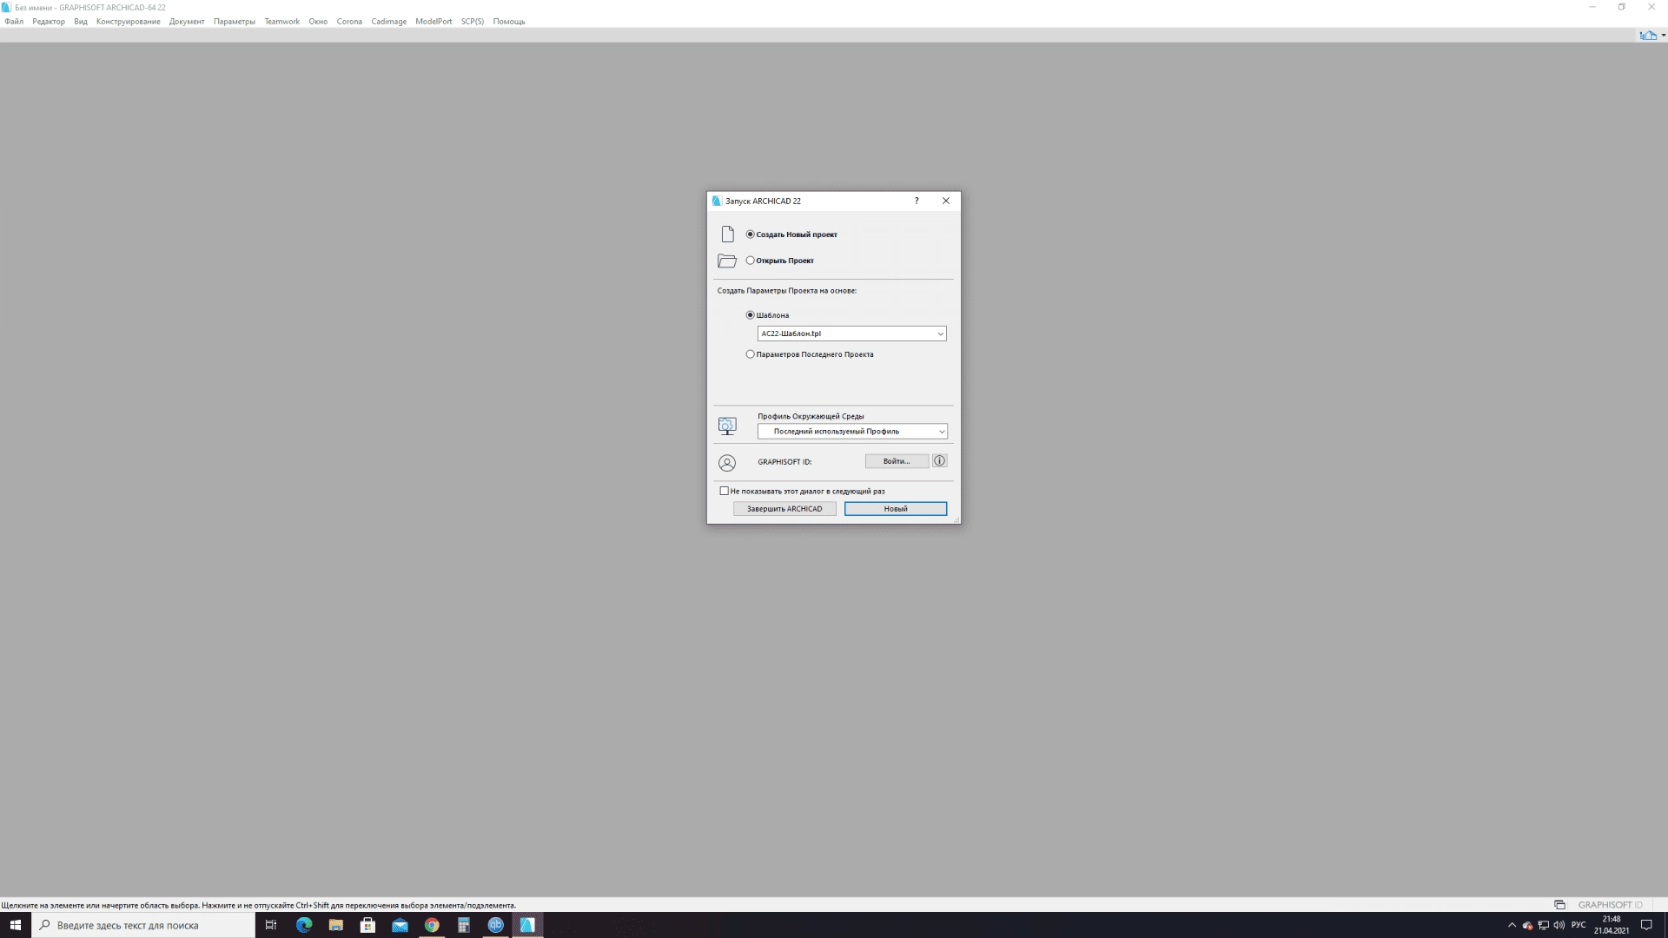The width and height of the screenshot is (1668, 938).
Task: Open Calculator from taskbar
Action: pyautogui.click(x=464, y=925)
